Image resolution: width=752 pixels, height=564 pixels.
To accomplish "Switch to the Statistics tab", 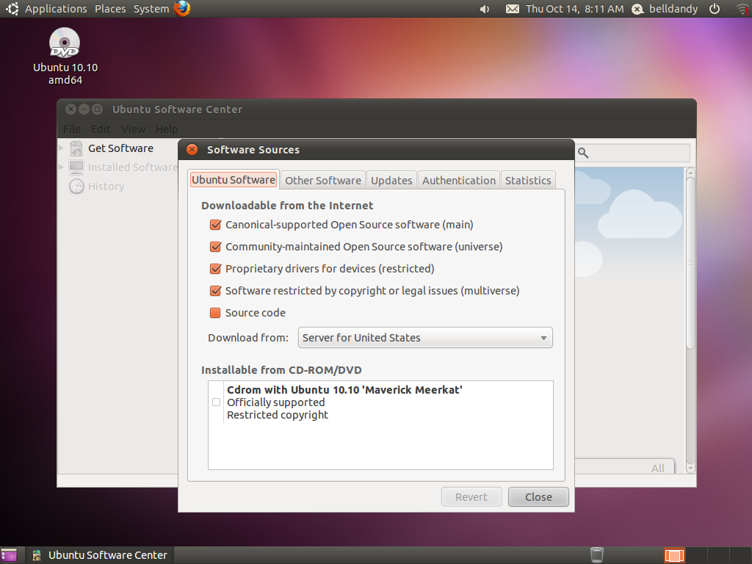I will tap(528, 180).
